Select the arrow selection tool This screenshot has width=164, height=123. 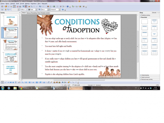click(2, 82)
